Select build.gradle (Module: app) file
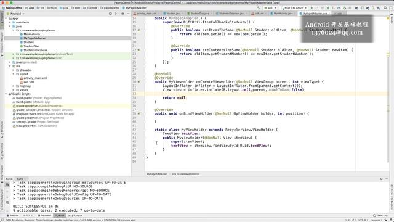The height and width of the screenshot is (222, 394). pyautogui.click(x=31, y=102)
